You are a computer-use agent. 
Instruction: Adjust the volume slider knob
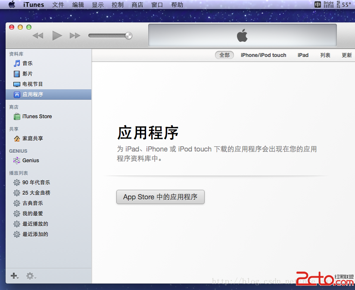(x=128, y=35)
